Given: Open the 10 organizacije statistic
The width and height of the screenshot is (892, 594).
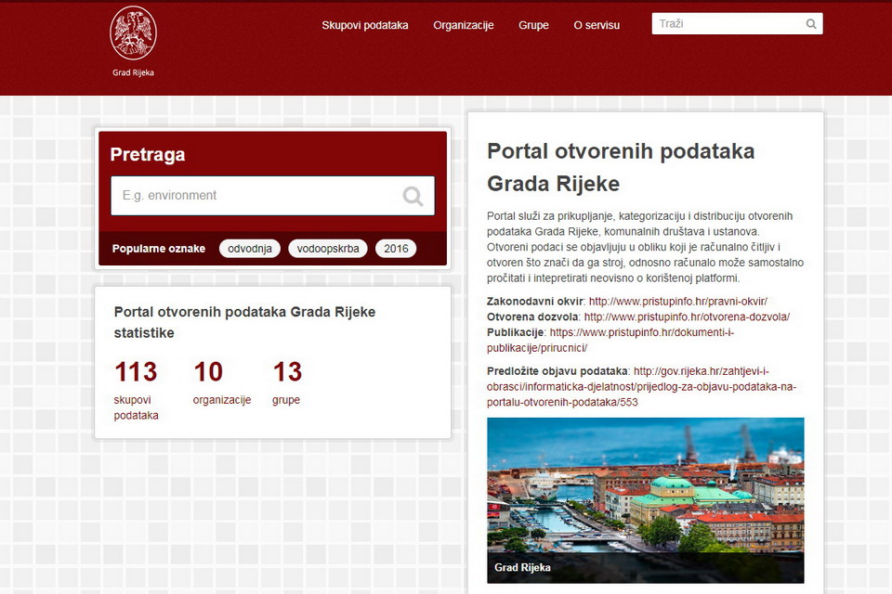Looking at the screenshot, I should point(208,372).
